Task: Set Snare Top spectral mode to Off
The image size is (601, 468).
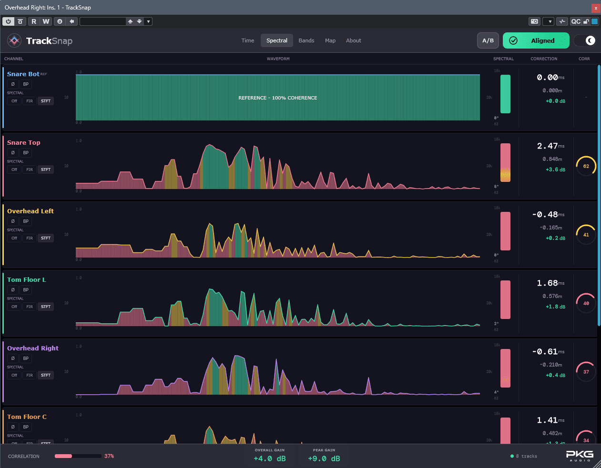Action: 14,169
